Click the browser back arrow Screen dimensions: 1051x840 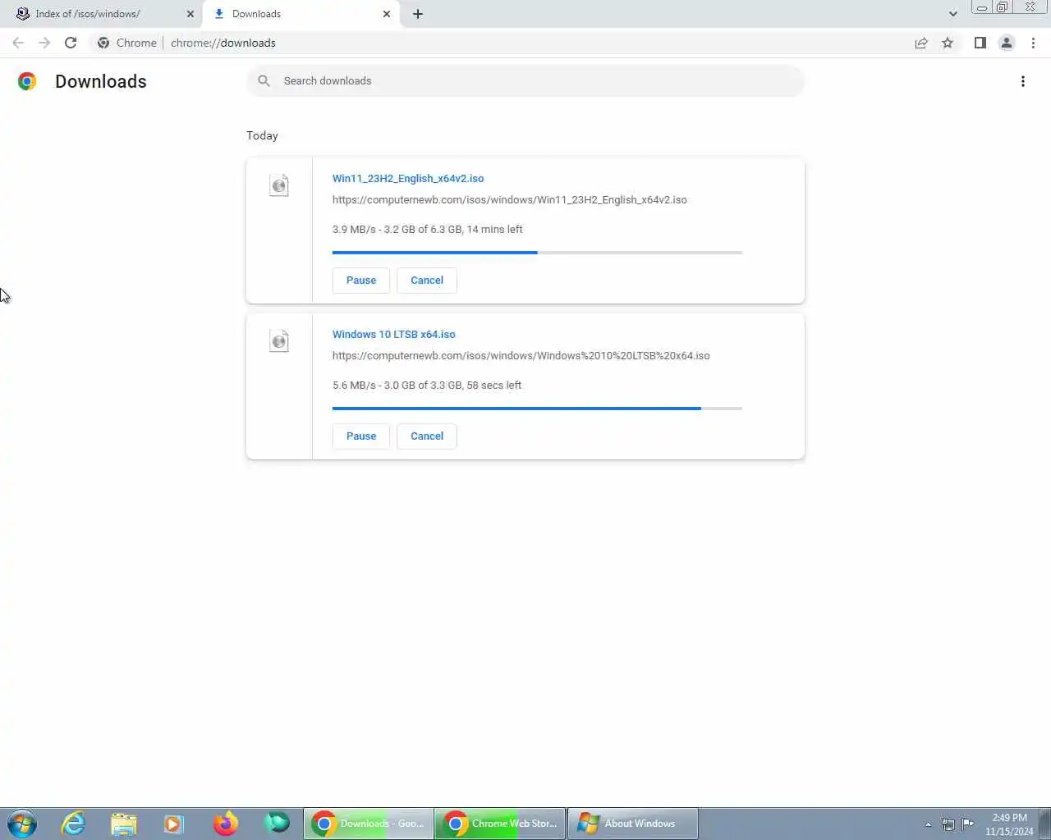(x=18, y=43)
